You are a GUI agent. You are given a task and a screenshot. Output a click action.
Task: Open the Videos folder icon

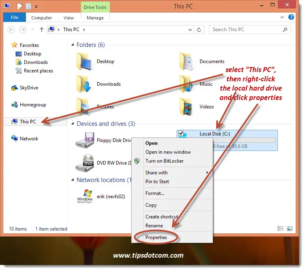coord(186,107)
